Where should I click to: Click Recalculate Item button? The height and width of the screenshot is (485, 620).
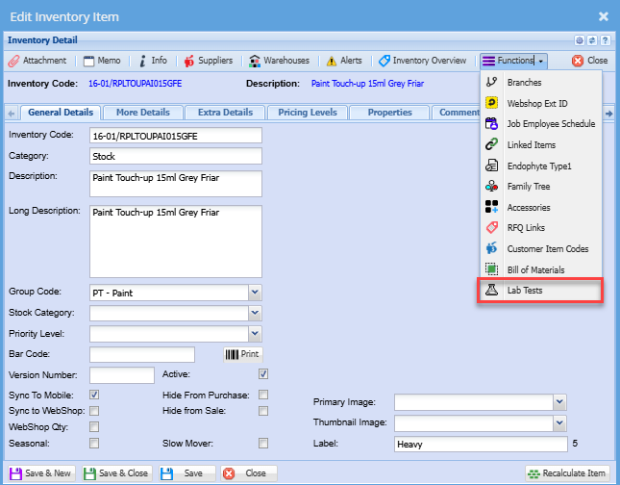point(567,473)
